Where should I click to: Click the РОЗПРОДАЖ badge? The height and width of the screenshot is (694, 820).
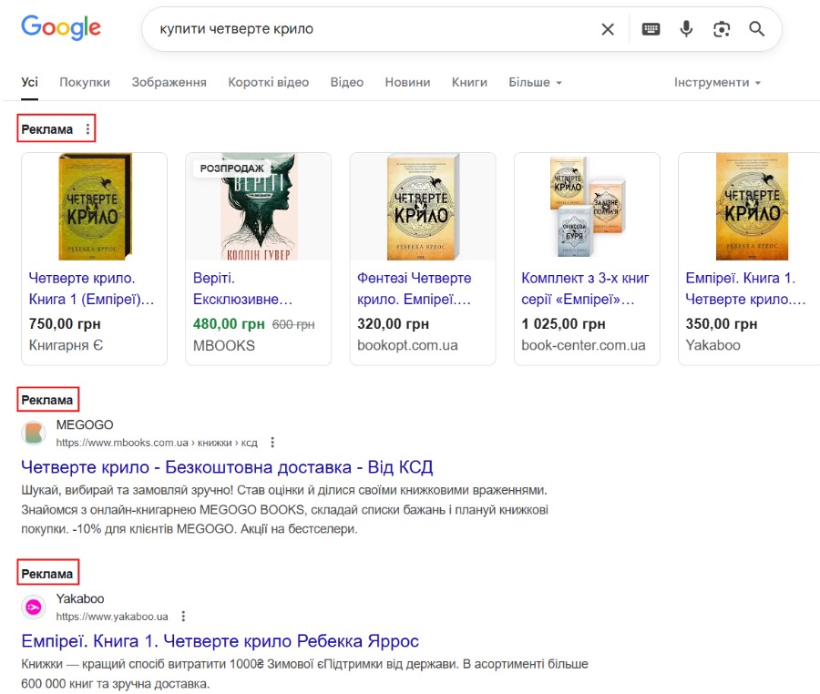click(x=232, y=168)
